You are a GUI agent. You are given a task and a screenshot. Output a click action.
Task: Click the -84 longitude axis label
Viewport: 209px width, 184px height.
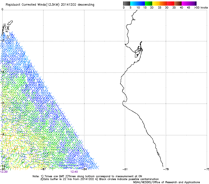click(84, 169)
